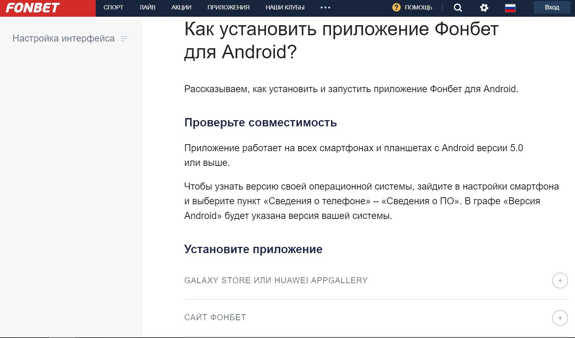This screenshot has height=338, width=575.
Task: Click the list icon beside Настройка интерфейса
Action: click(x=124, y=38)
